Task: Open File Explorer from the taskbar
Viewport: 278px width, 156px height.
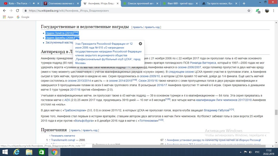Action: pyautogui.click(x=29, y=152)
